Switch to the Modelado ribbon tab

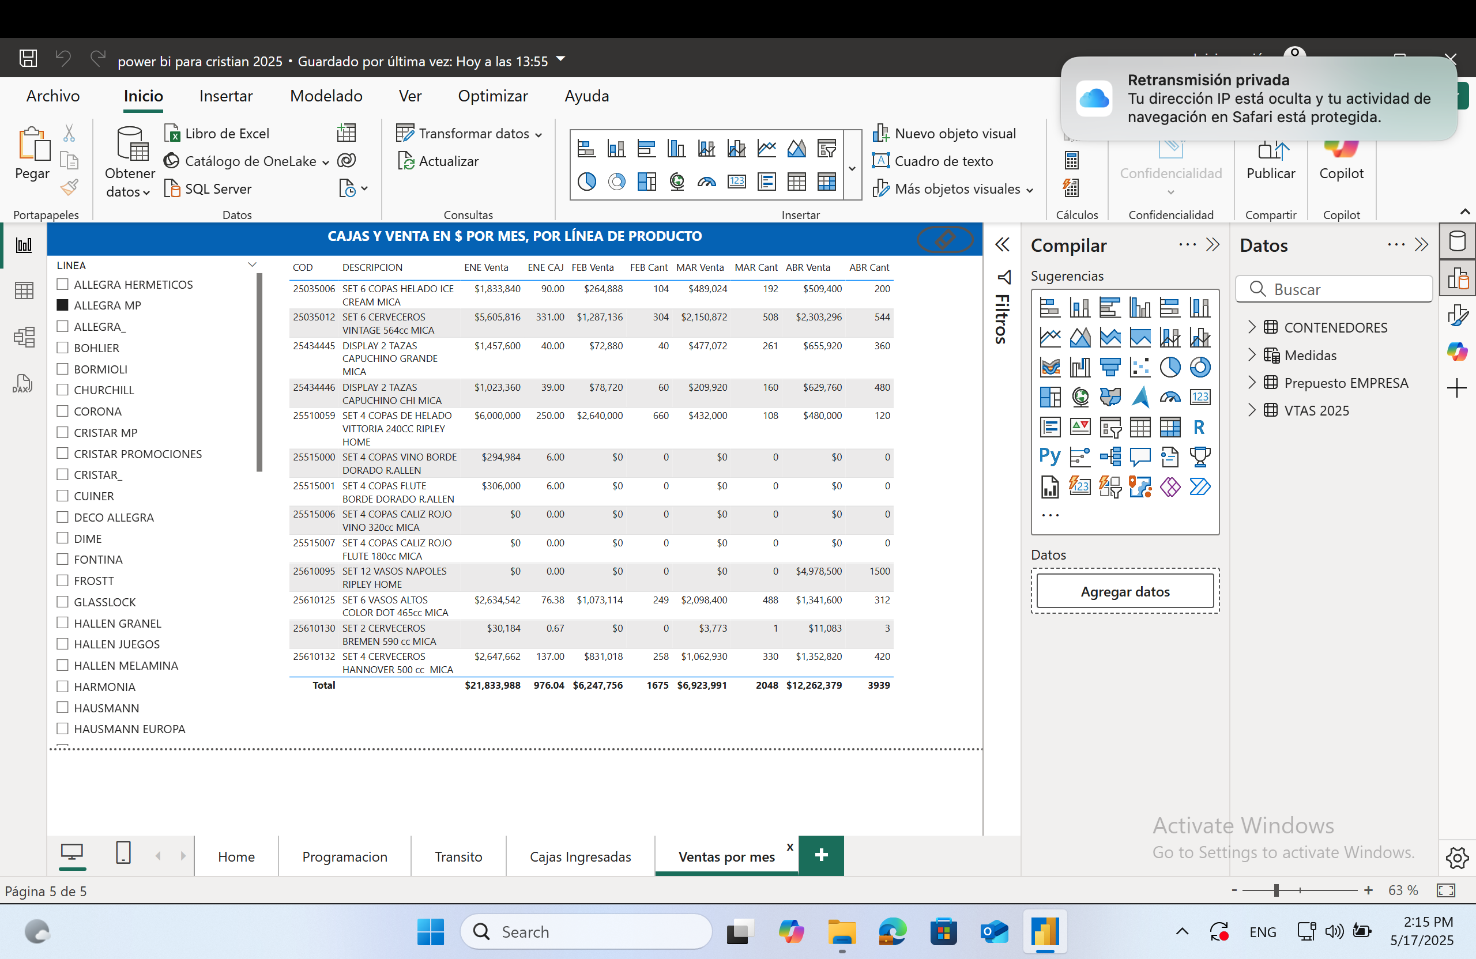pyautogui.click(x=326, y=96)
